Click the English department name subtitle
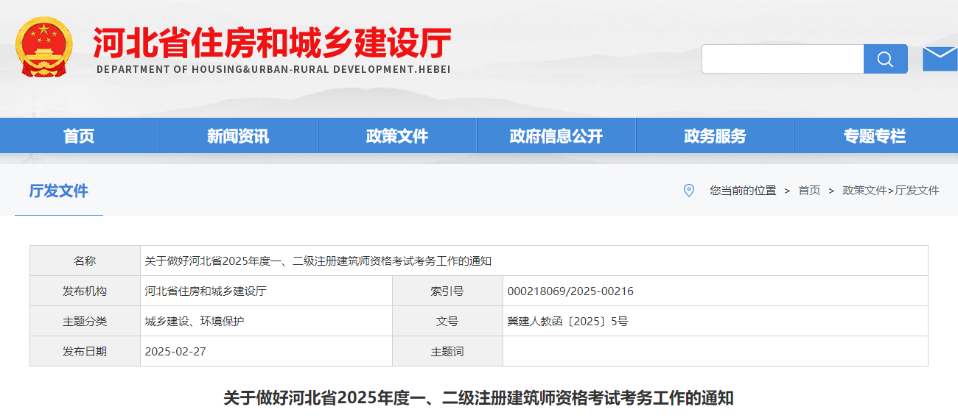Viewport: 958px width, 418px height. [273, 69]
